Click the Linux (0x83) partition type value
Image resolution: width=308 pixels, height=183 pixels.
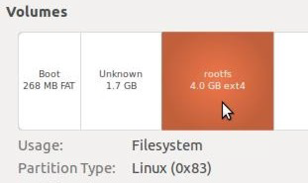pyautogui.click(x=172, y=168)
